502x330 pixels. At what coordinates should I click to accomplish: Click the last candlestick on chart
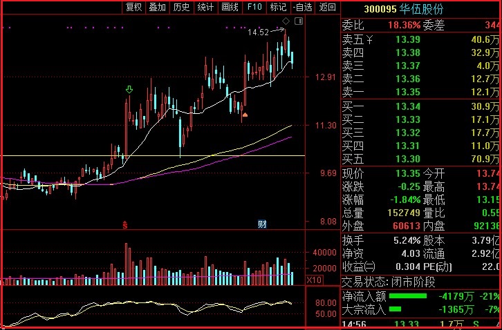[292, 59]
